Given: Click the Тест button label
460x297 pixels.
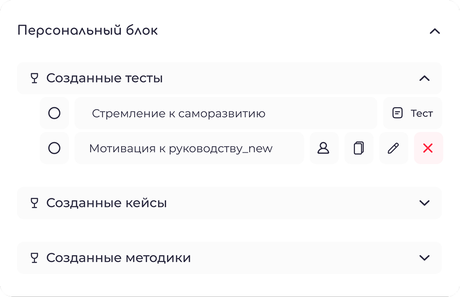Looking at the screenshot, I should click(x=422, y=113).
